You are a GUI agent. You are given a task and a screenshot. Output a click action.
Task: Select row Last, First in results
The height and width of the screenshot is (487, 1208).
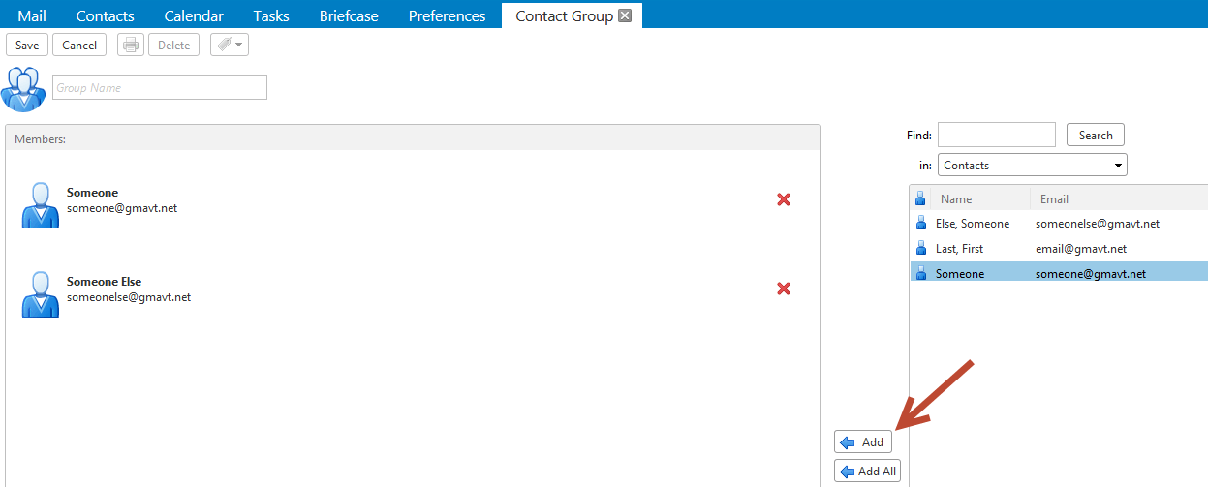click(1059, 249)
